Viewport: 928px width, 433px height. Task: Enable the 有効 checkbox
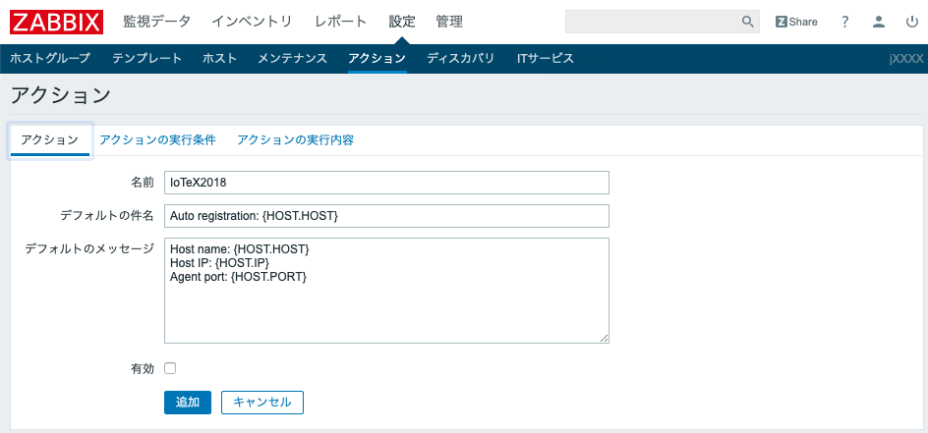point(170,368)
